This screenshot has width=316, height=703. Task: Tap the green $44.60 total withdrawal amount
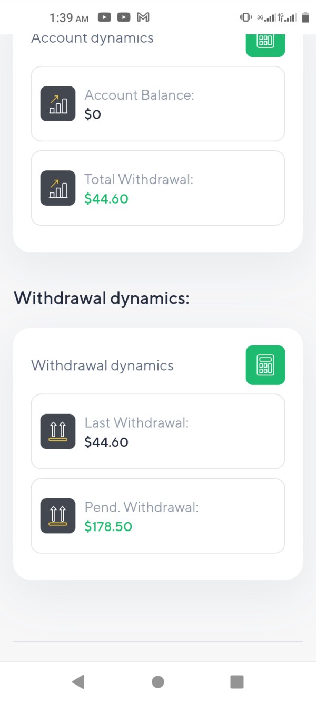[x=106, y=199]
